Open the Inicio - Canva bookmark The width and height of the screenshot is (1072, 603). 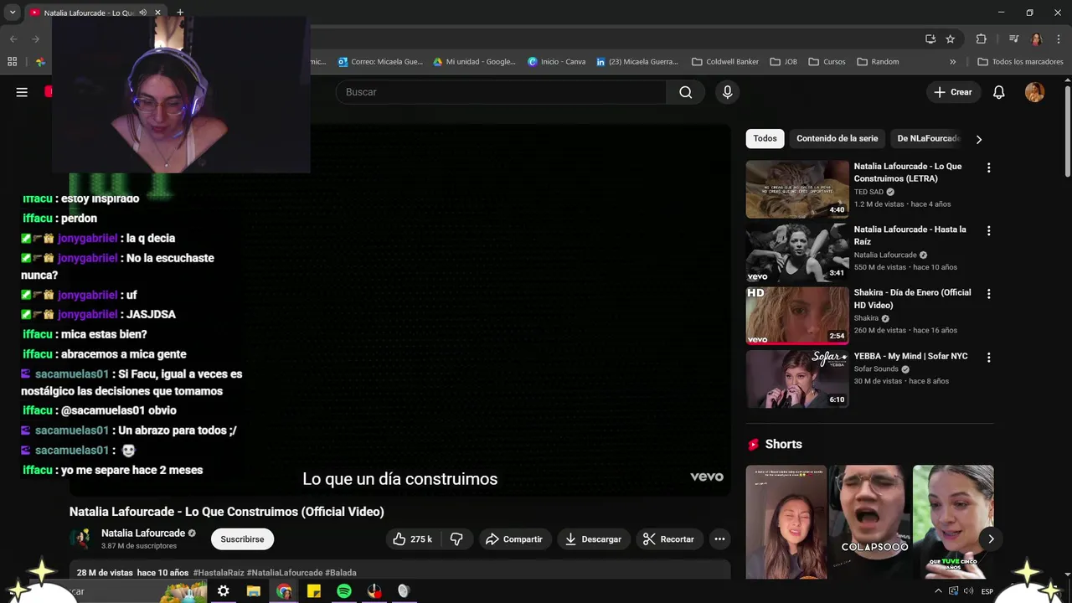pos(556,61)
